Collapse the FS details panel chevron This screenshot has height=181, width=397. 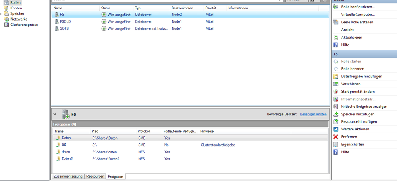pos(55,114)
